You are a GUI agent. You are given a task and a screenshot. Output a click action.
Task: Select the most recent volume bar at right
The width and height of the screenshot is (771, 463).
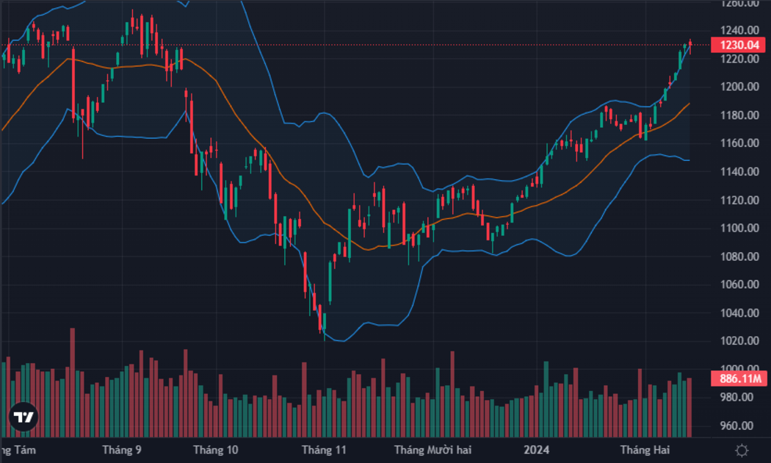pos(689,407)
